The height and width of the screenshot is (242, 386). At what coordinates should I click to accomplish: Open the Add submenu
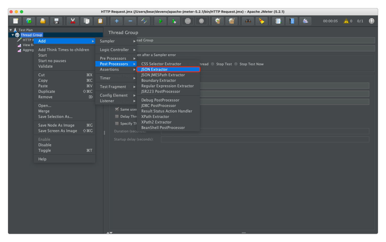(65, 41)
